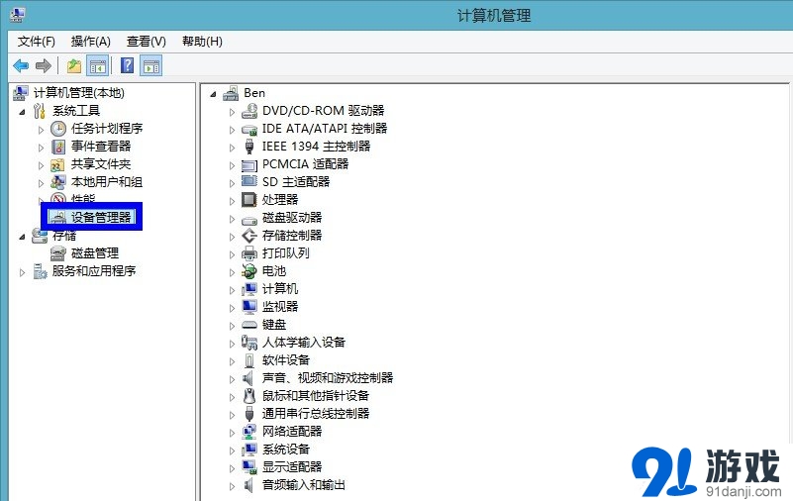Viewport: 793px width, 501px height.
Task: Open the 操作(A) menu
Action: [x=90, y=42]
